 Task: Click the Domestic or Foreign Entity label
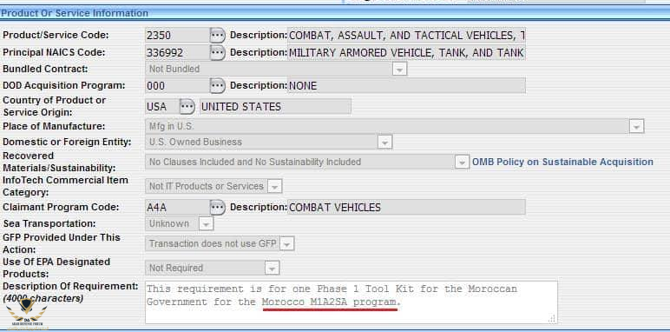pos(67,142)
